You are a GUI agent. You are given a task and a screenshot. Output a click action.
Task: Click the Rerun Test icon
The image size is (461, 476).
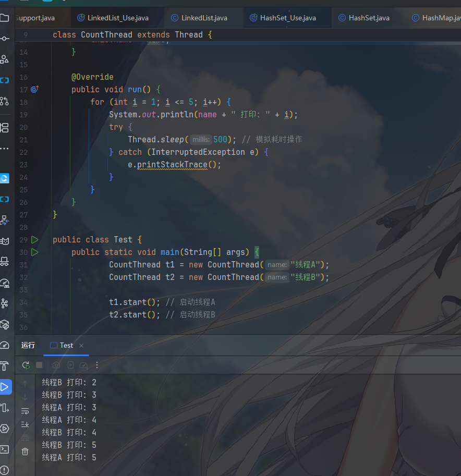coord(26,365)
